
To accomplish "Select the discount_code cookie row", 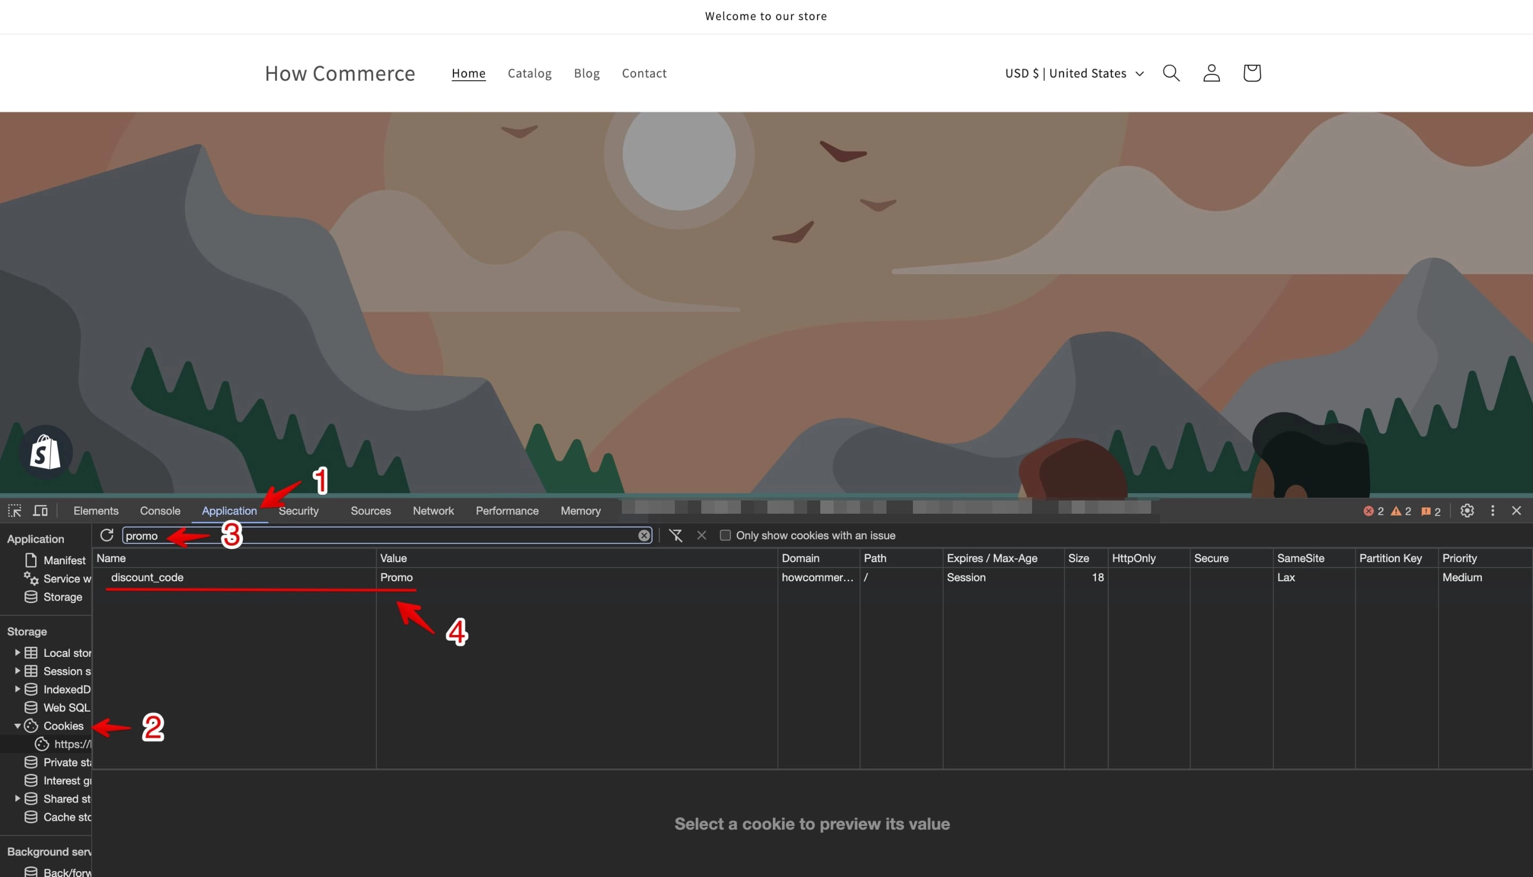I will (x=812, y=577).
